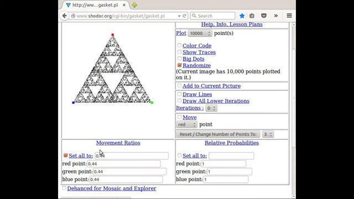Show more toolbar tools via double chevron
The image size is (354, 199).
(276, 16)
